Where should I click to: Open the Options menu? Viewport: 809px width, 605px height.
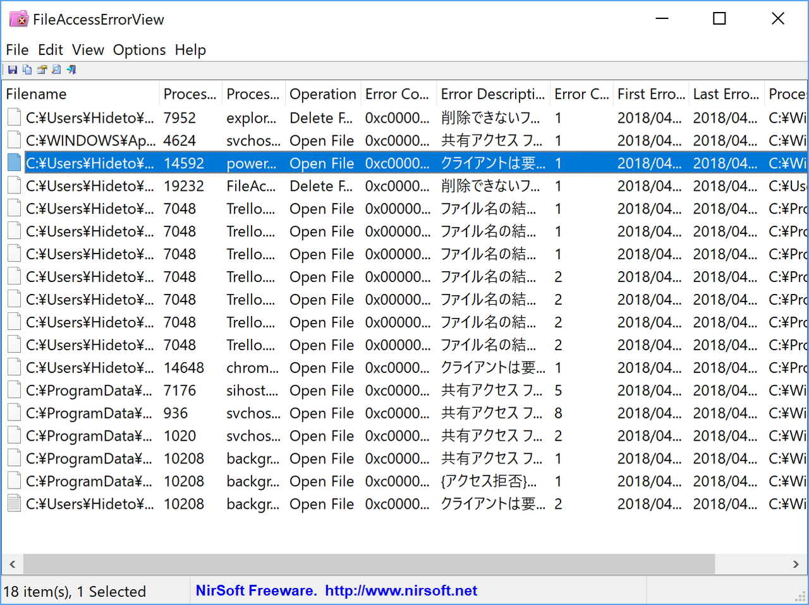(139, 50)
